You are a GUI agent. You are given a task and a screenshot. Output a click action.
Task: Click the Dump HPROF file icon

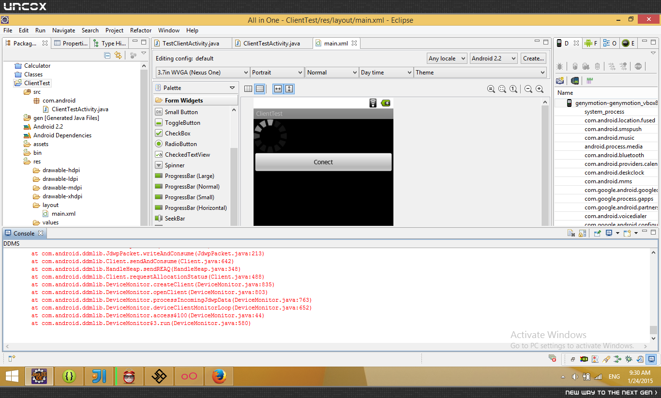point(586,66)
